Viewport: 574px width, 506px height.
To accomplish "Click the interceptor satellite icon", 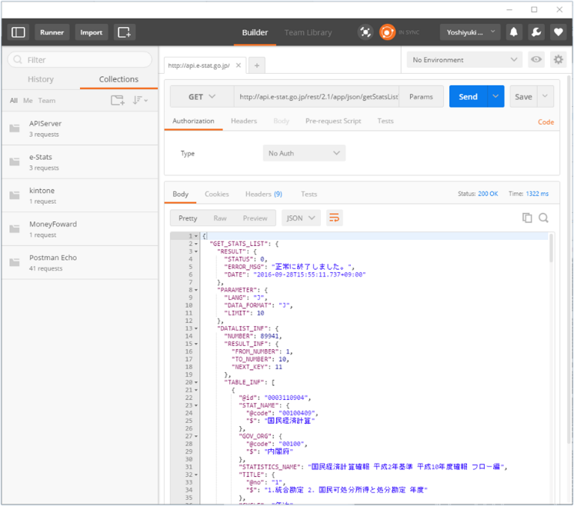I will tap(365, 32).
